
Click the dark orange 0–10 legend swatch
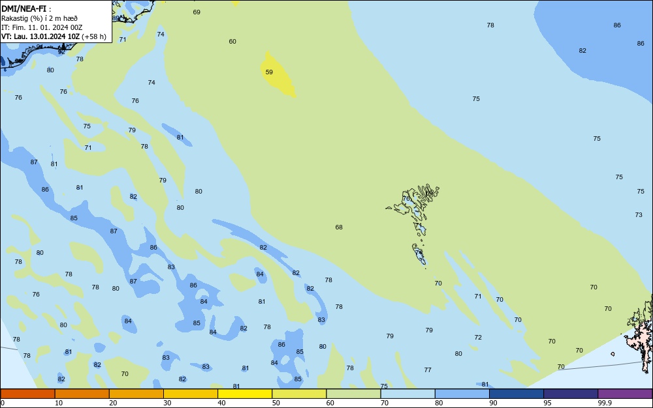(x=27, y=394)
